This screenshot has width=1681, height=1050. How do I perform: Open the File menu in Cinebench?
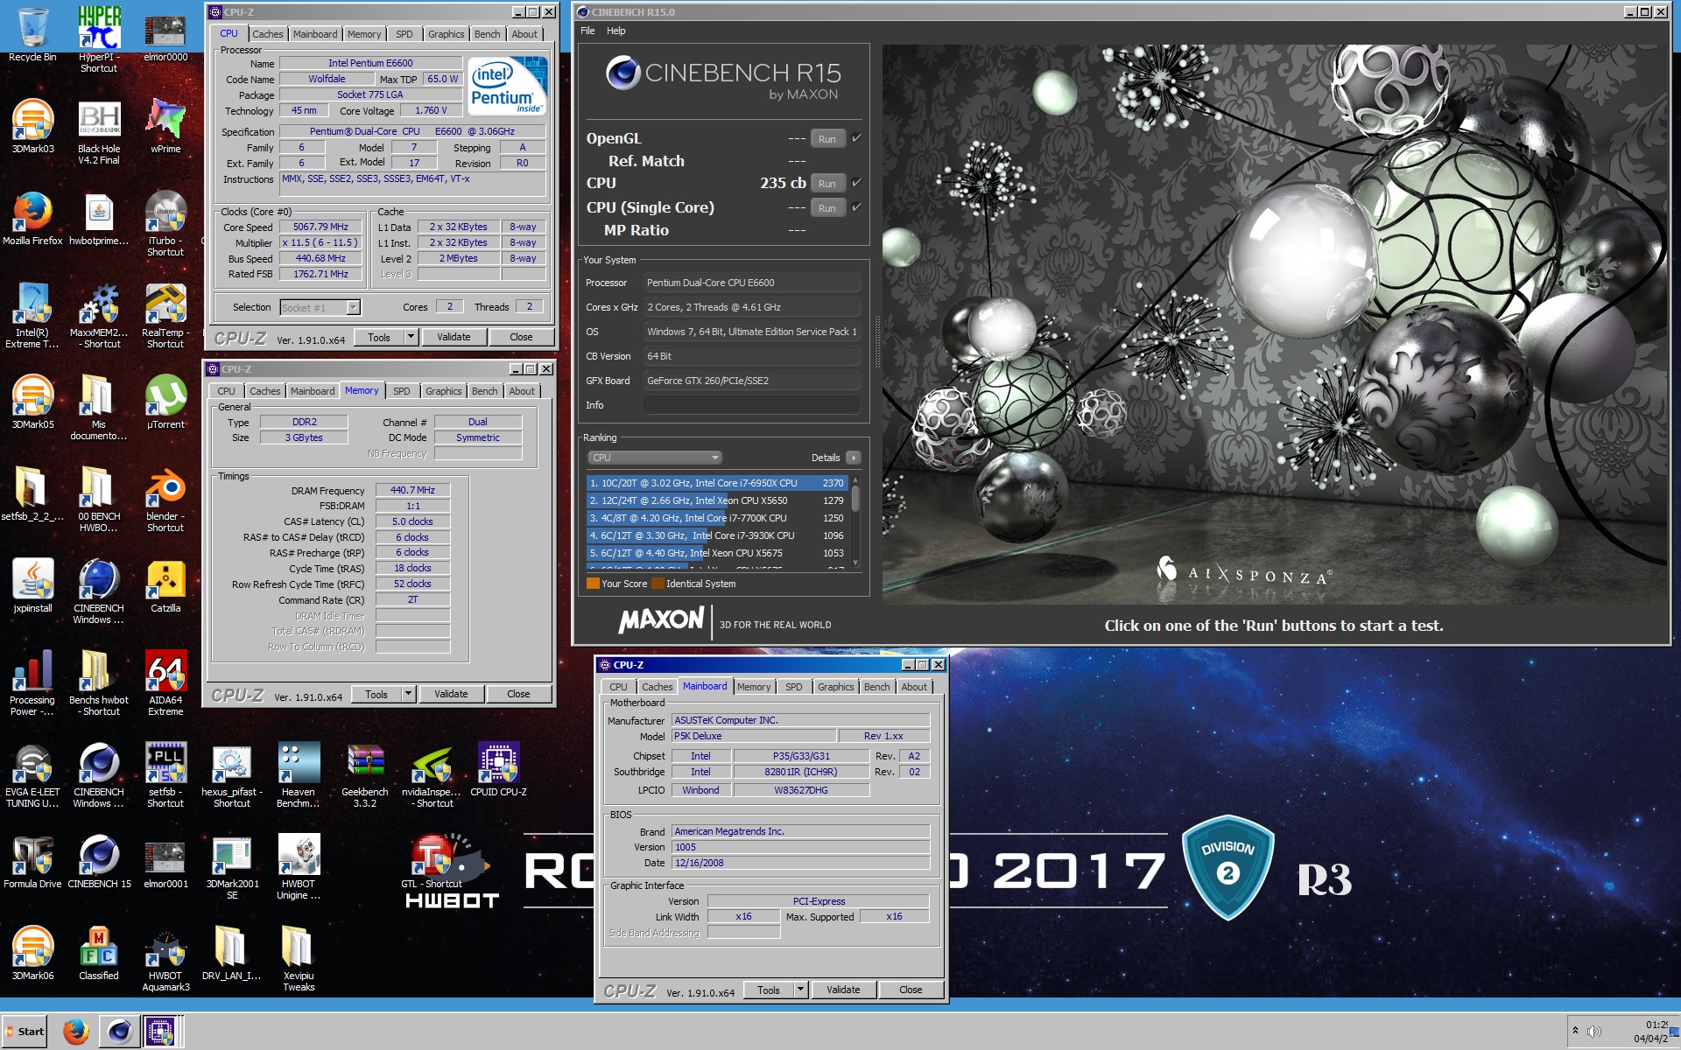587,31
